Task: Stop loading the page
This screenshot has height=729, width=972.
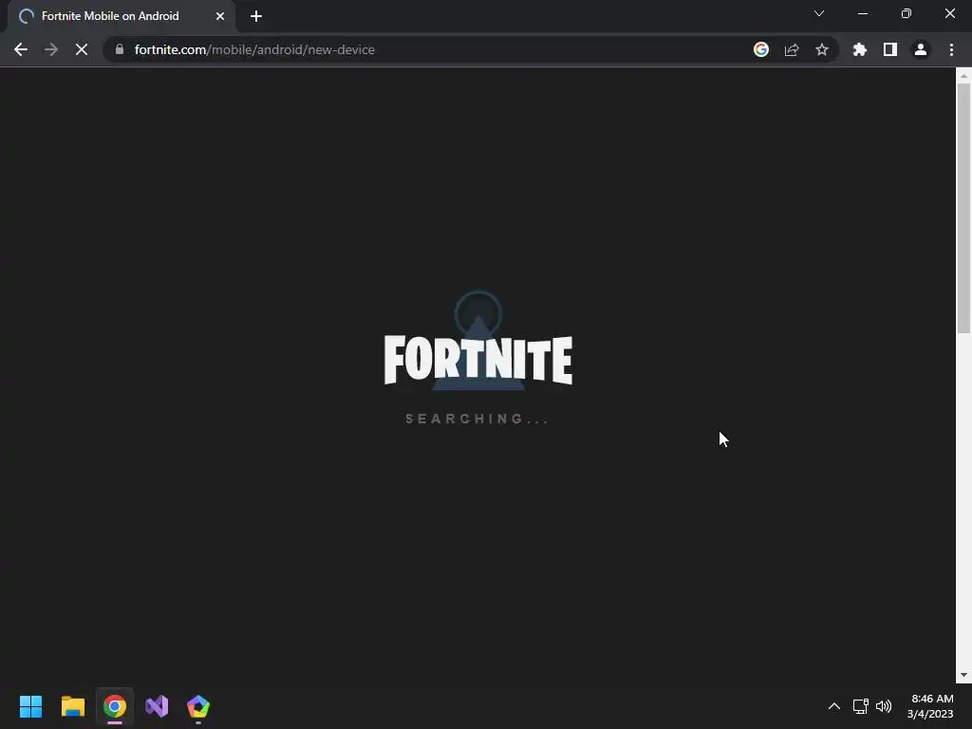Action: click(x=82, y=49)
